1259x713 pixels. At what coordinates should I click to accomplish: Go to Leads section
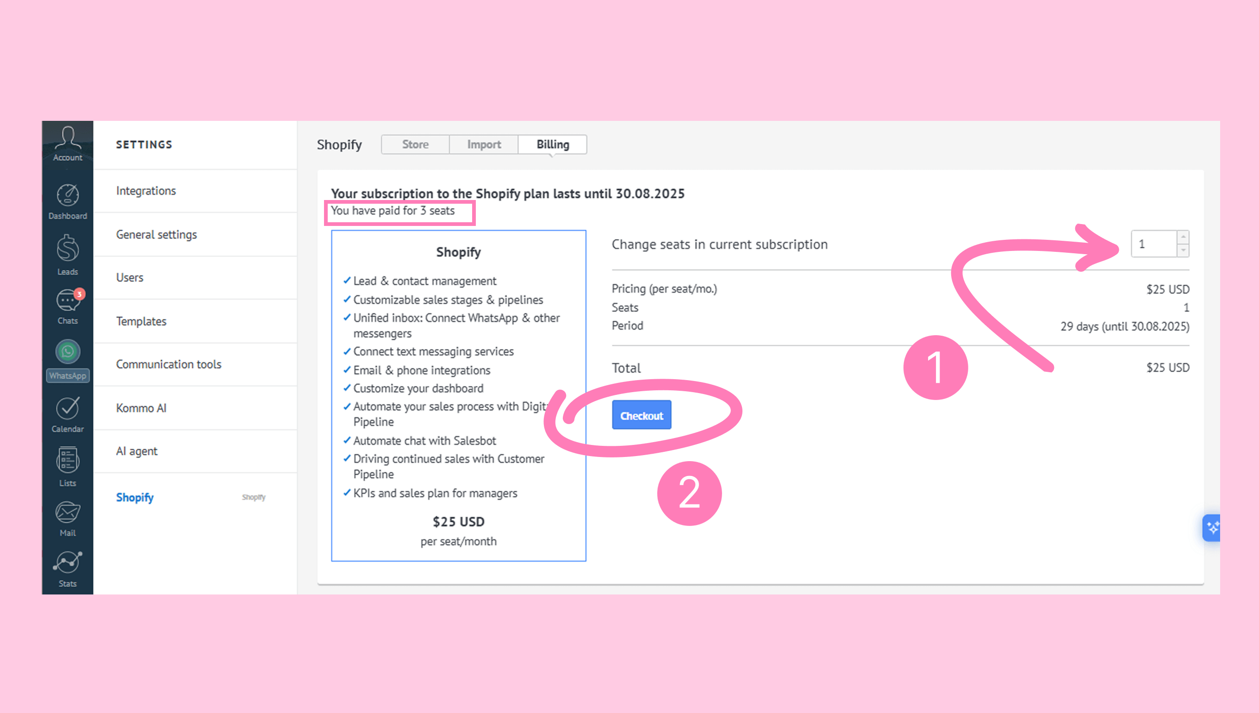click(x=68, y=255)
